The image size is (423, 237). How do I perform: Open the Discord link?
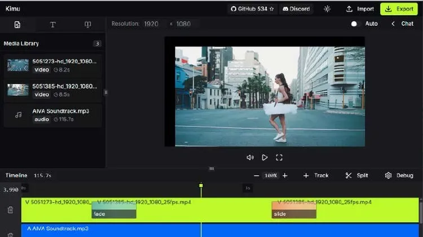coord(297,9)
